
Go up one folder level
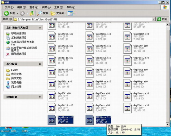click(x=32, y=13)
